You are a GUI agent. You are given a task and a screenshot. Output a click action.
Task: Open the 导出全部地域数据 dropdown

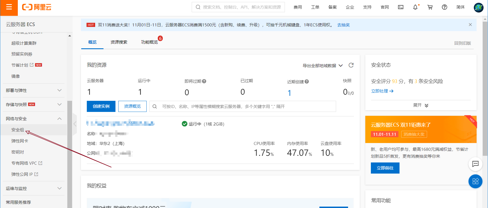pos(323,66)
